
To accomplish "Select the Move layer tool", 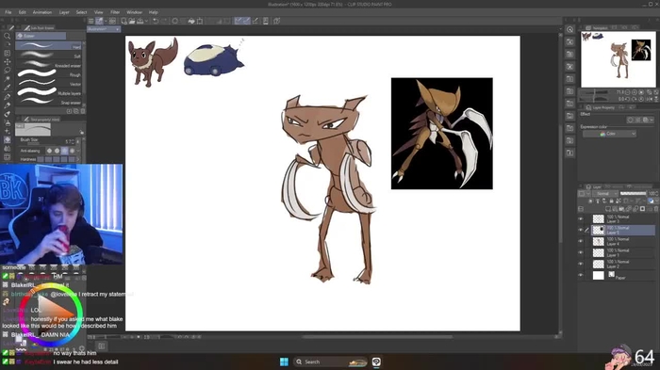I will (x=8, y=62).
